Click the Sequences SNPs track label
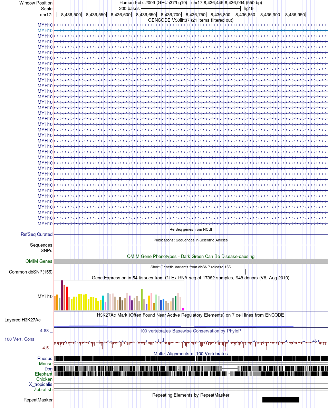The image size is (328, 408). (x=41, y=248)
